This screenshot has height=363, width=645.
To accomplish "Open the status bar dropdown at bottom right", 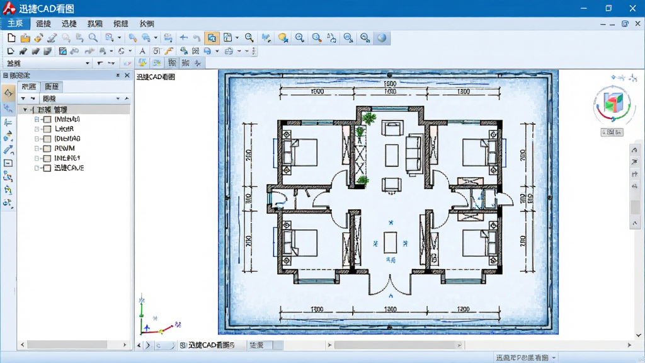I will click(554, 358).
